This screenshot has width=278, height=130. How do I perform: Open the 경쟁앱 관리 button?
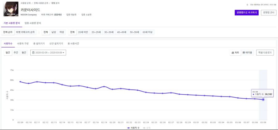click(269, 13)
